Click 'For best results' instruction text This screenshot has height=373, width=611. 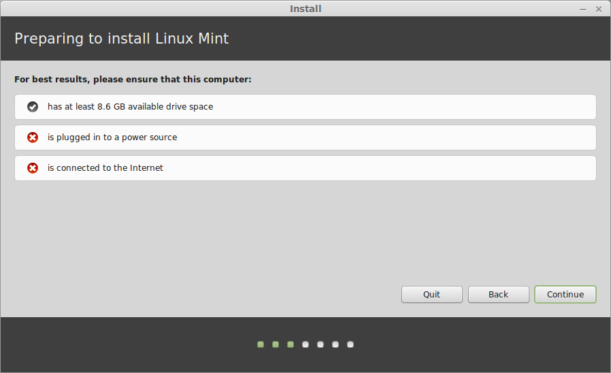[x=133, y=80]
